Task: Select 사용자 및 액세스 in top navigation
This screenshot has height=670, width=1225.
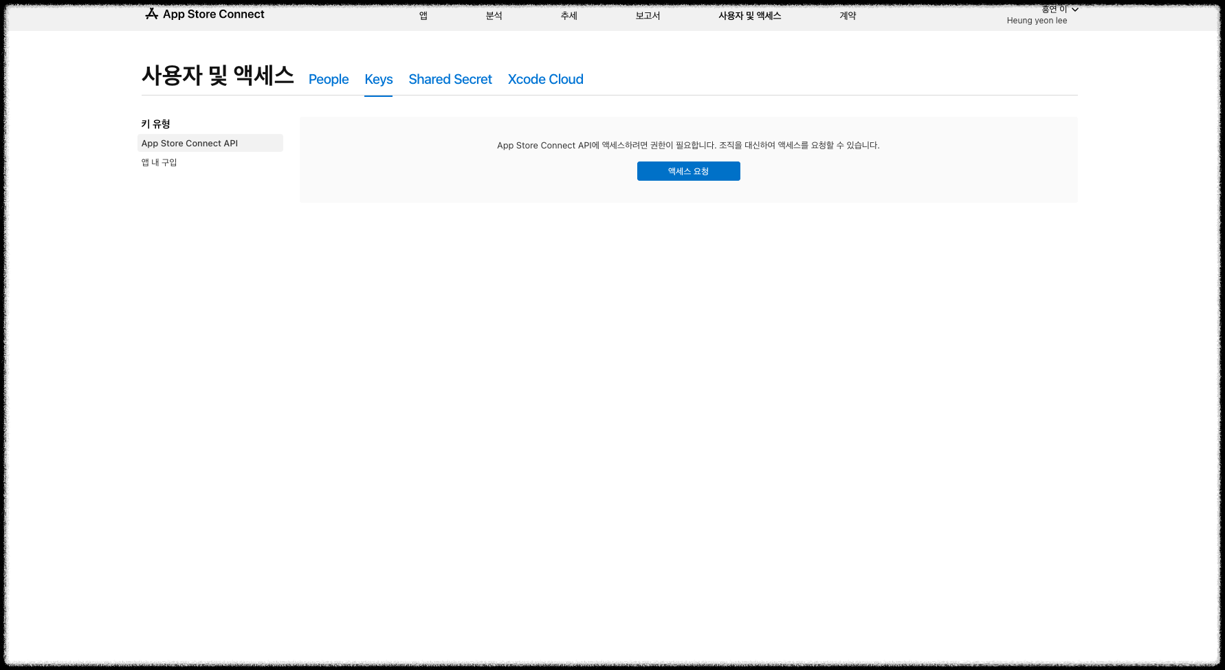Action: point(750,16)
